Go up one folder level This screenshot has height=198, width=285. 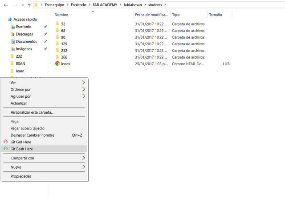(29, 5)
